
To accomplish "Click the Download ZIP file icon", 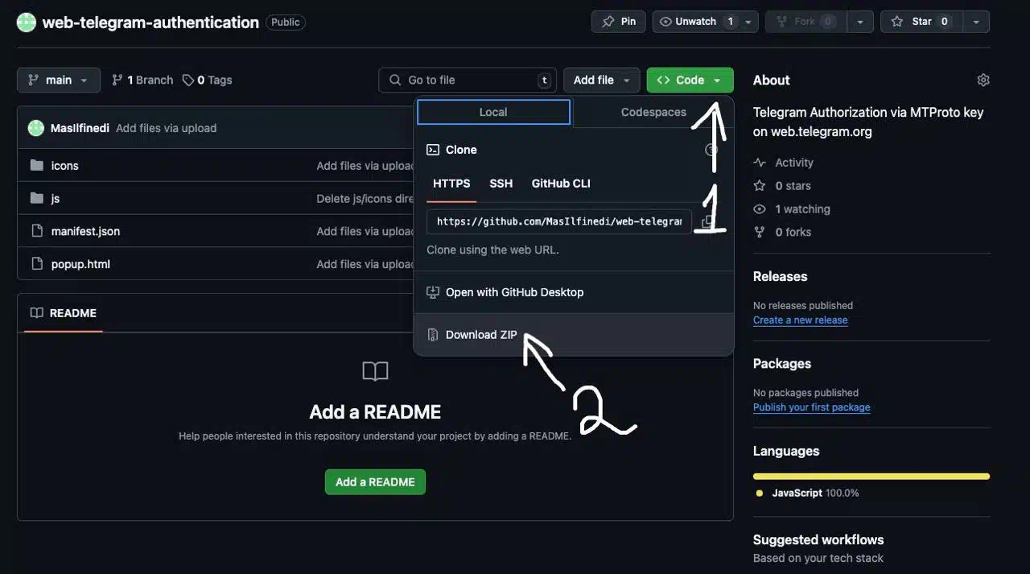I will [x=433, y=335].
